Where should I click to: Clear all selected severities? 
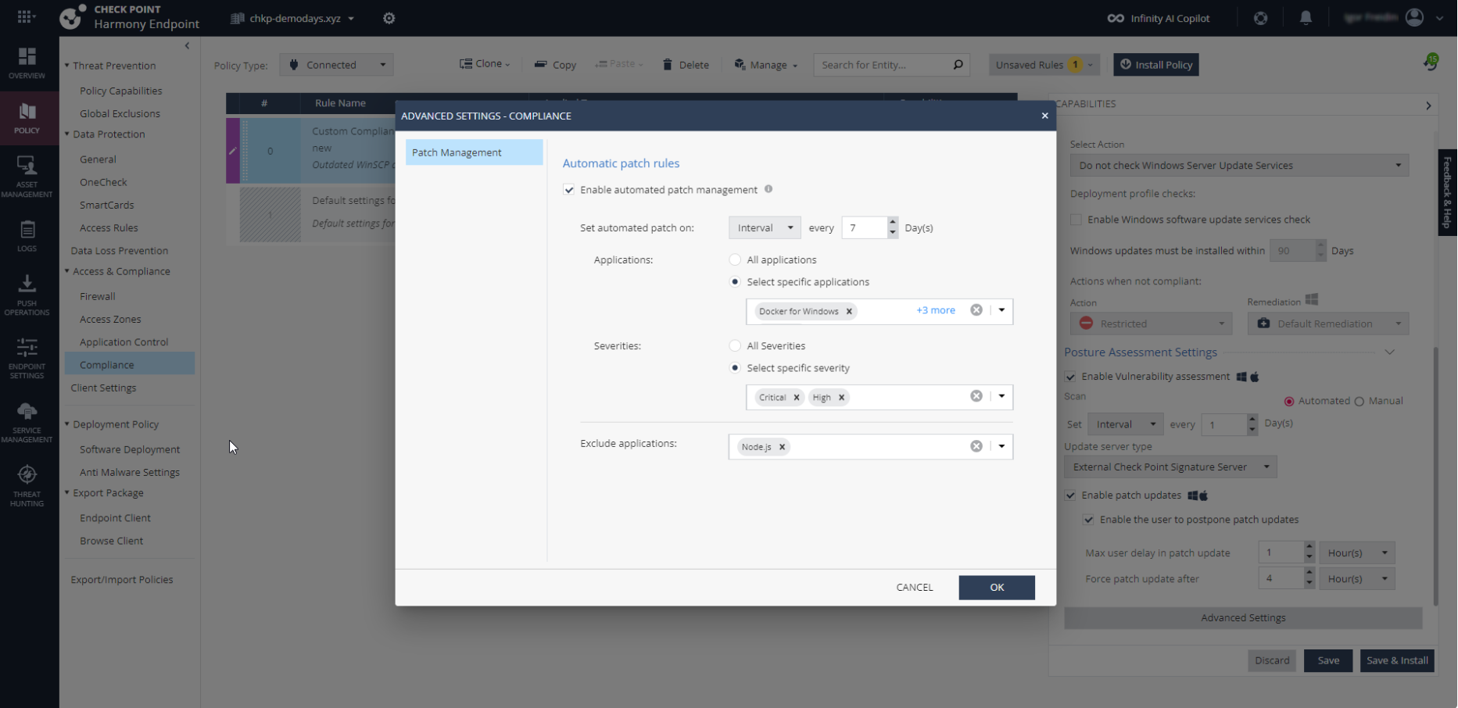coord(976,396)
